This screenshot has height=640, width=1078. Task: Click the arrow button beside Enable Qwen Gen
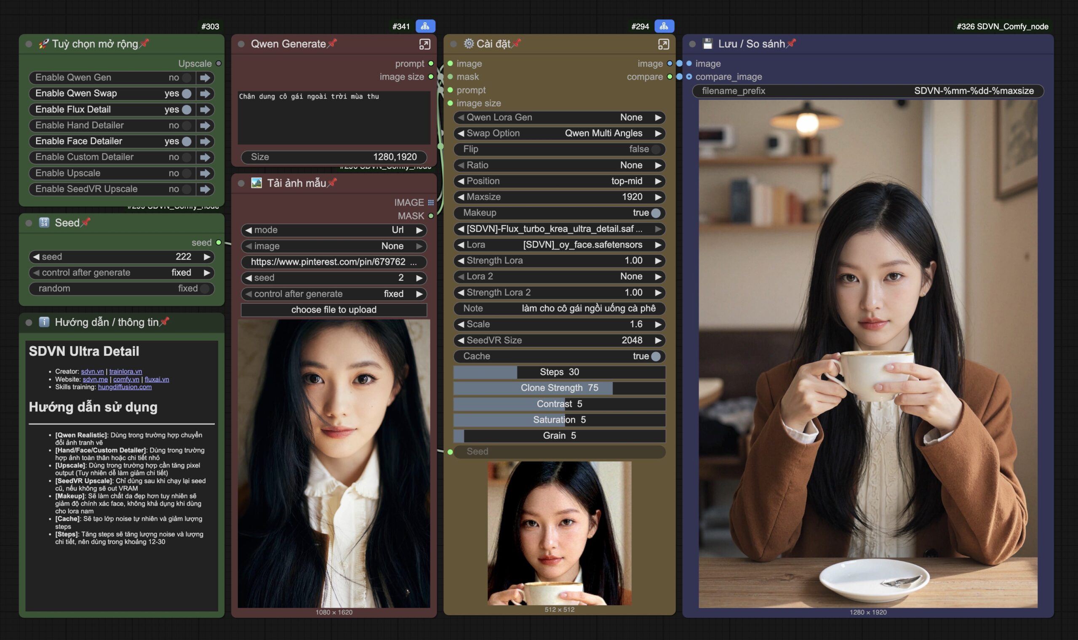205,77
